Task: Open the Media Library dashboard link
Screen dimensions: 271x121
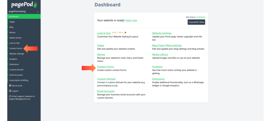Action: [160, 55]
